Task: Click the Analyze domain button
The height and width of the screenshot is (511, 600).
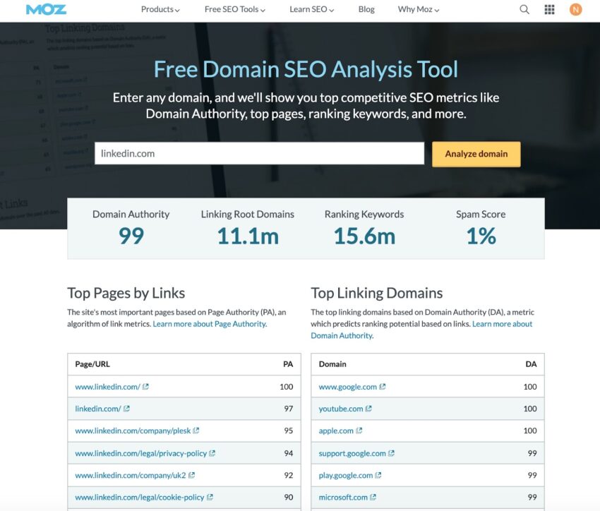Action: click(476, 154)
